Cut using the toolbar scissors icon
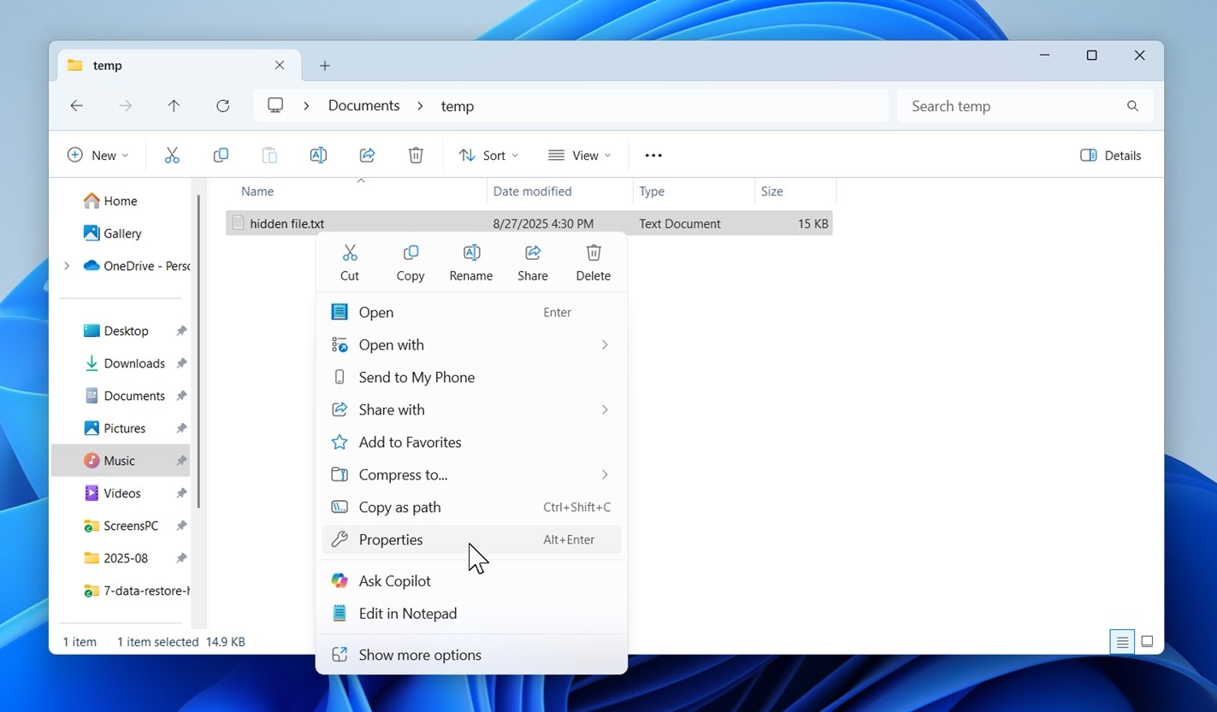 pyautogui.click(x=172, y=155)
